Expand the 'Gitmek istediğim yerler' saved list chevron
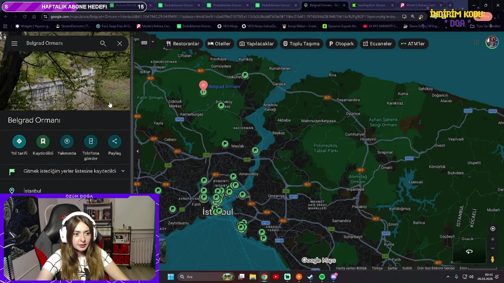 [x=123, y=171]
